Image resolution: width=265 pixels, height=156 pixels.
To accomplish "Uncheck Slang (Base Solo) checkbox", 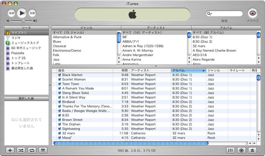I will (x=60, y=93).
